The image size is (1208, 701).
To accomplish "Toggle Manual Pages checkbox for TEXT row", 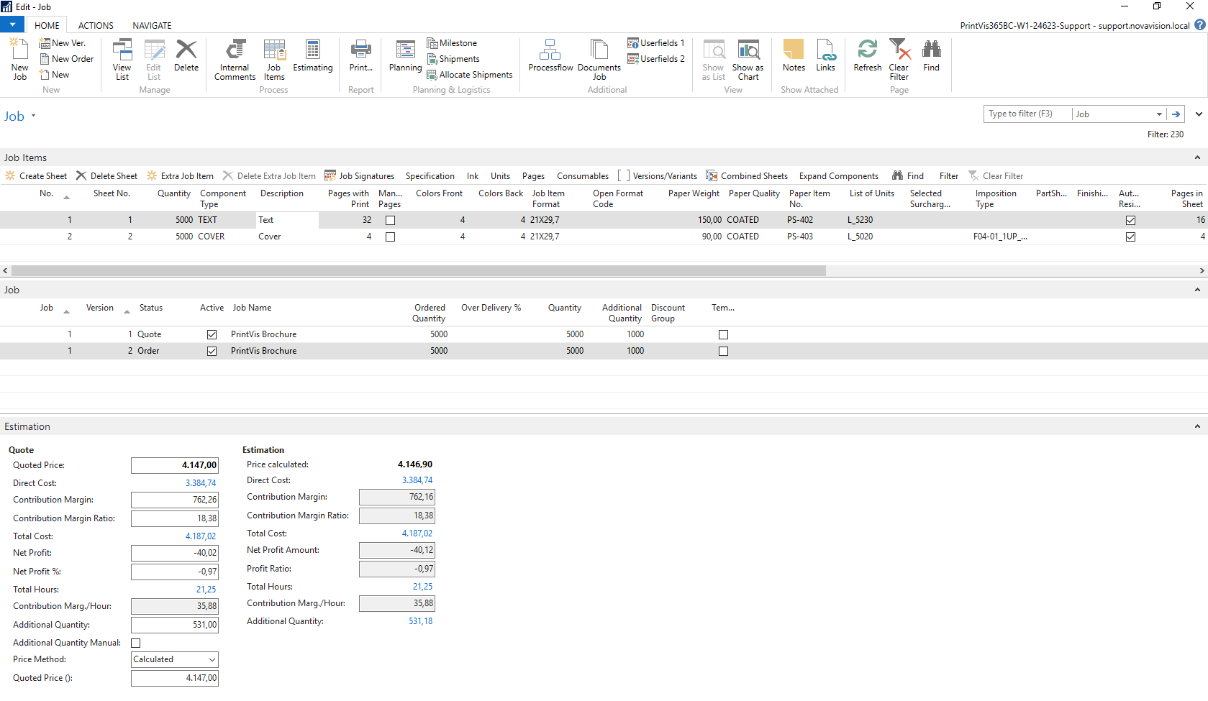I will pos(390,220).
